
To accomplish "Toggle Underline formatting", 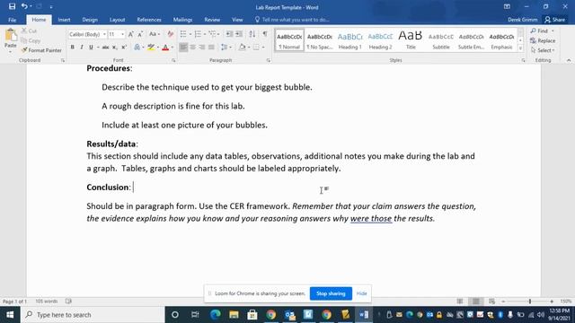I will 91,48.
